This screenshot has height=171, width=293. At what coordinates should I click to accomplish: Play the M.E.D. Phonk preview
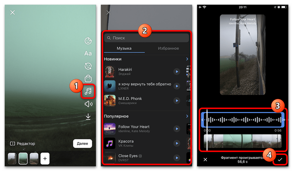(177, 101)
